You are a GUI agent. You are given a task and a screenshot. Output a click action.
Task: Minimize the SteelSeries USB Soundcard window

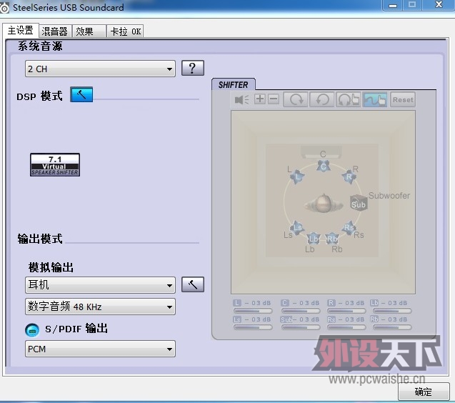click(x=393, y=5)
